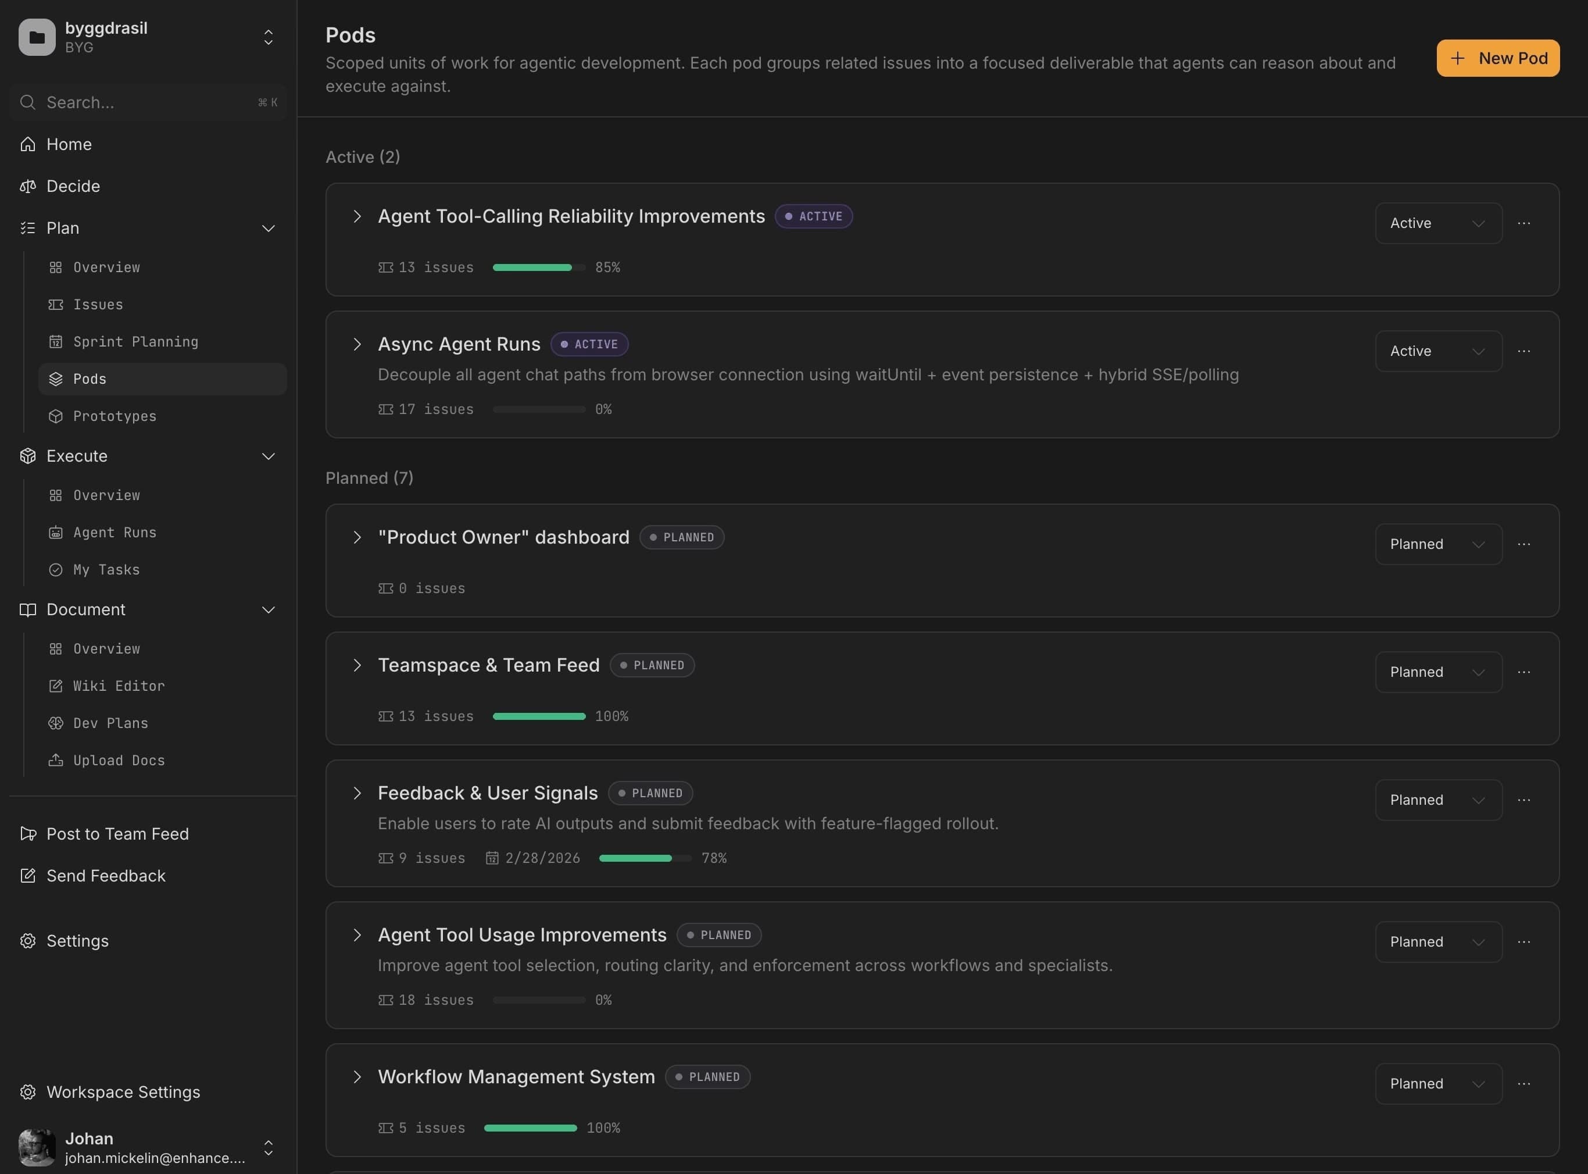Select the Wiki Editor pencil icon
Viewport: 1588px width, 1174px height.
(56, 686)
